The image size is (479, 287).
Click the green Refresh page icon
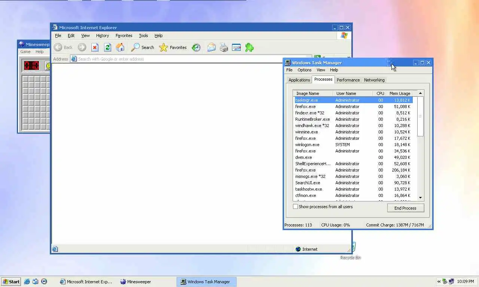click(x=108, y=47)
